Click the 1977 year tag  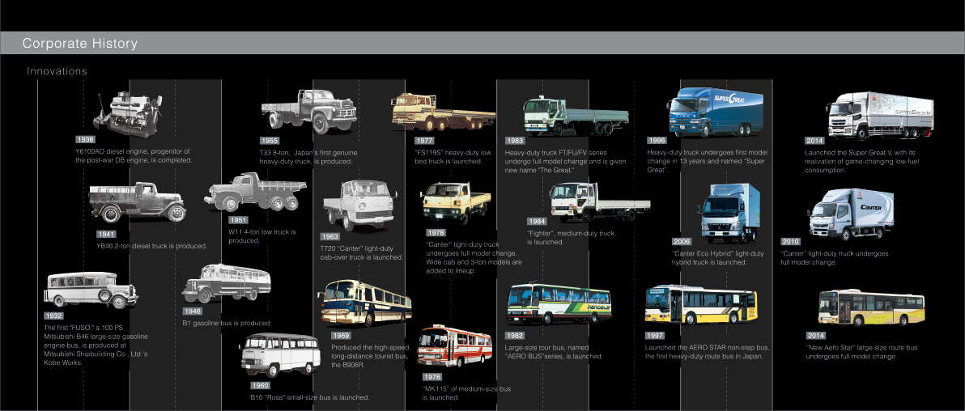423,140
